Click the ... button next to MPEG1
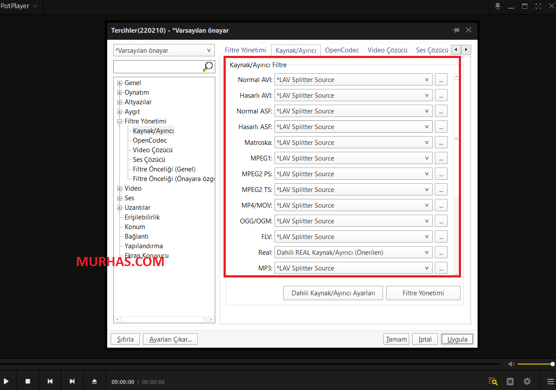The image size is (556, 390). [x=441, y=158]
